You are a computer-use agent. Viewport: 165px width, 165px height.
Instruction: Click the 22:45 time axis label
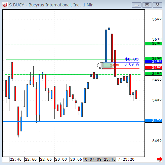click(x=16, y=159)
